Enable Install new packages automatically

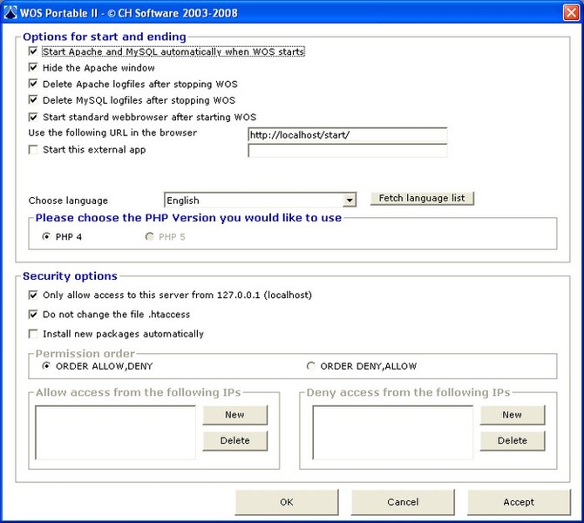tap(34, 334)
